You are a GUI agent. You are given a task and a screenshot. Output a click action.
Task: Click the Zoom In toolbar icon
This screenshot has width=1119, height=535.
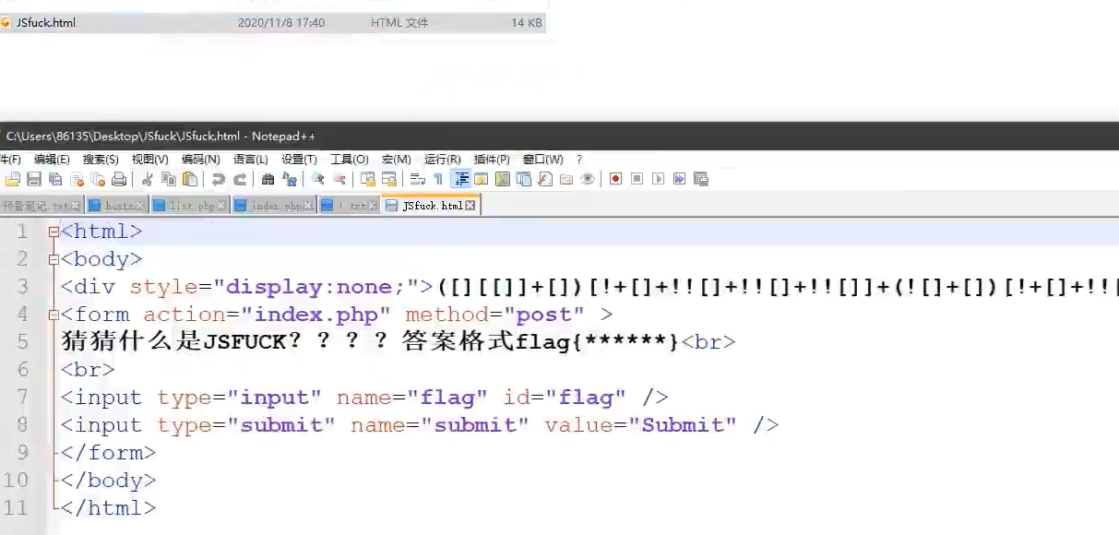(318, 179)
